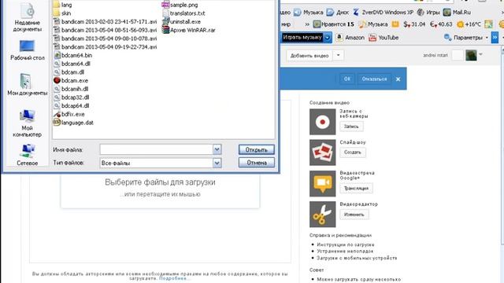Open the YouTube bookmark in toolbar
Screen dimensions: 504x283
(x=384, y=38)
